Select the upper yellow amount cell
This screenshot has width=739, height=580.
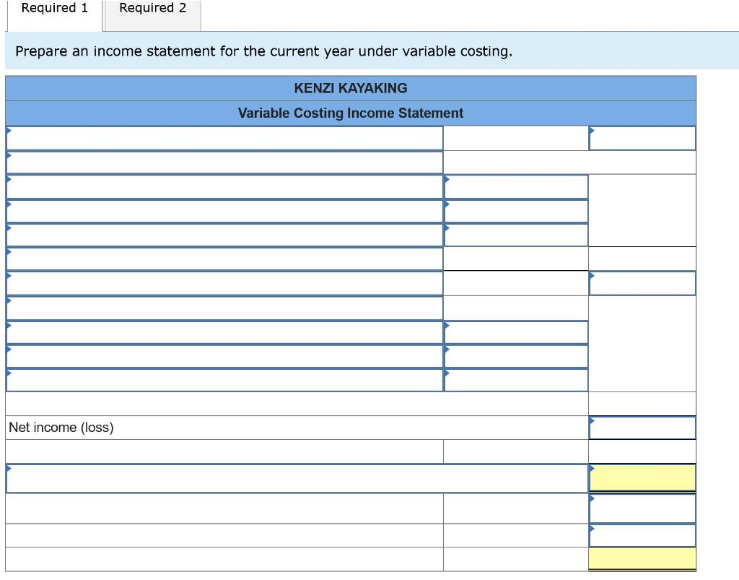[642, 478]
